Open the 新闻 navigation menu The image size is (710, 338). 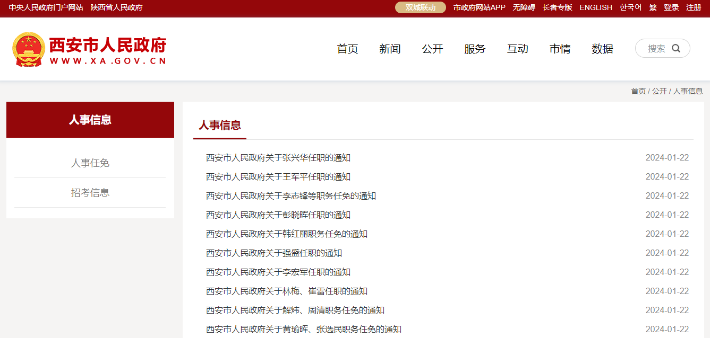coord(390,49)
